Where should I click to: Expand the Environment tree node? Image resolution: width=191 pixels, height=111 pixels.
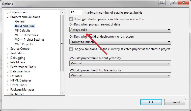8,12
